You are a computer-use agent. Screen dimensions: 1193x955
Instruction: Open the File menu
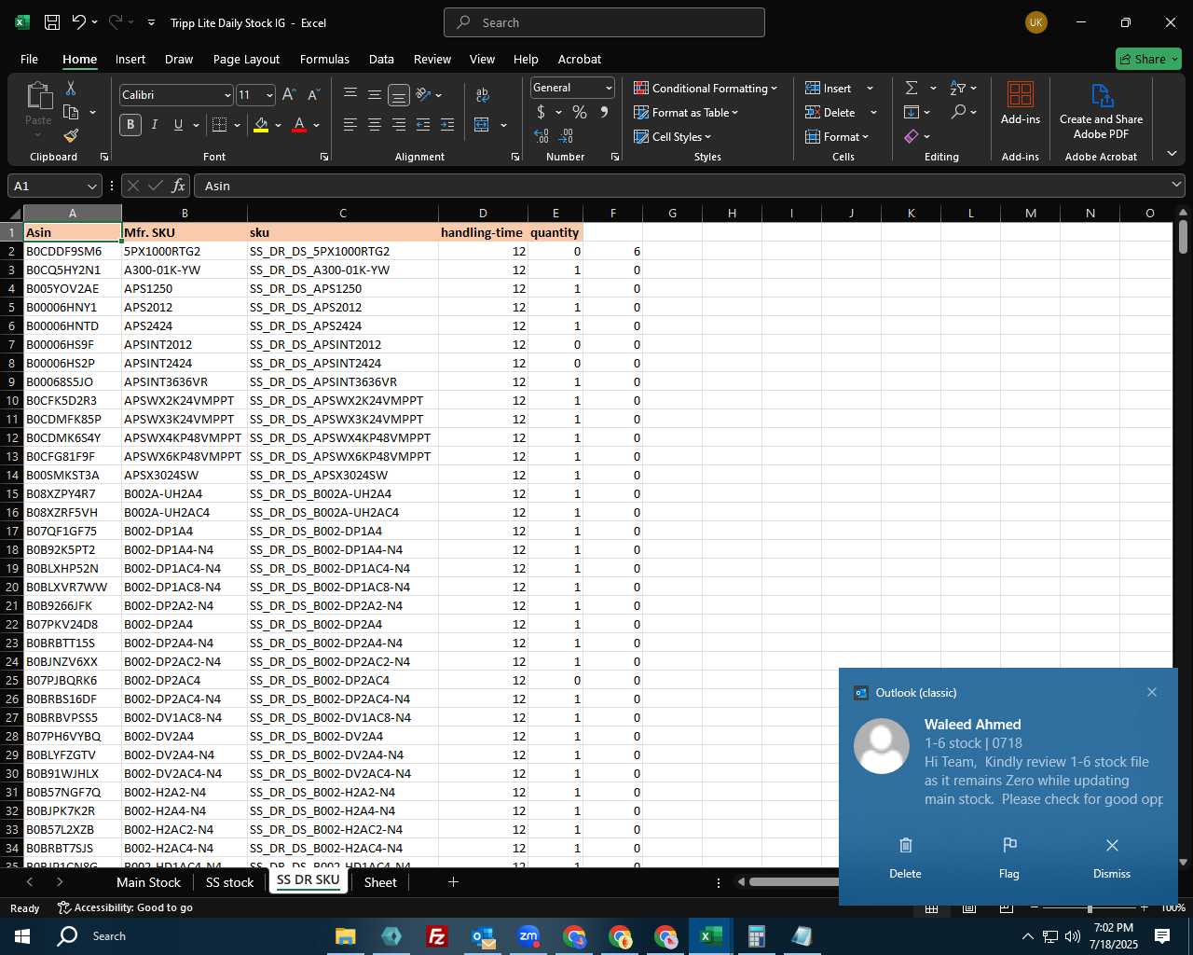(x=29, y=59)
